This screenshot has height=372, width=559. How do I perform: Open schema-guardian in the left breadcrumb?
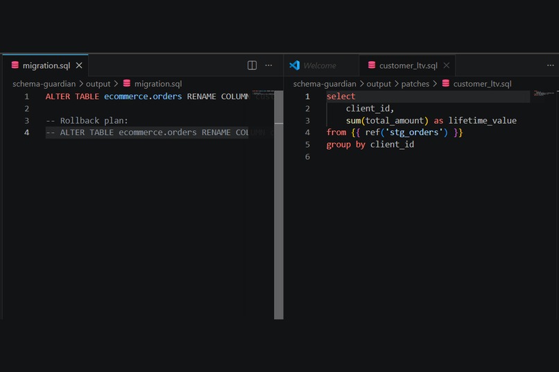coord(44,84)
